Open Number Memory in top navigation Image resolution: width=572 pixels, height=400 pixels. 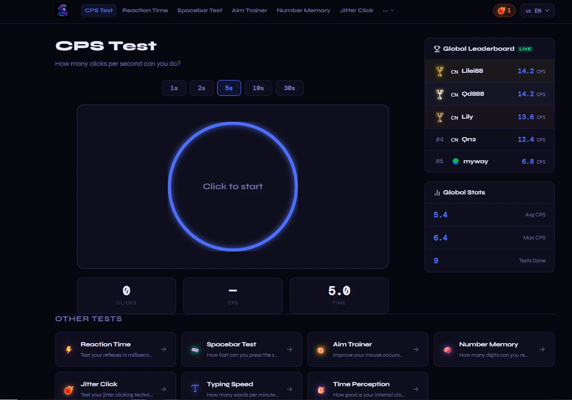[x=304, y=11]
